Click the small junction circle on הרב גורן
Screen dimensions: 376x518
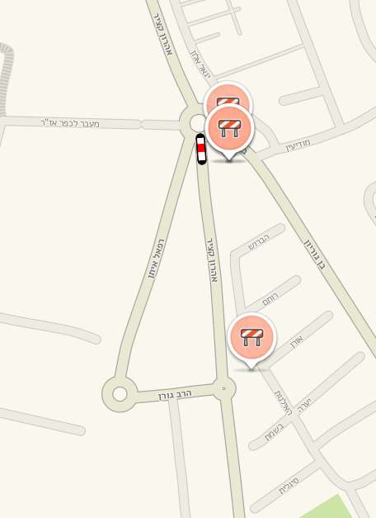224,388
